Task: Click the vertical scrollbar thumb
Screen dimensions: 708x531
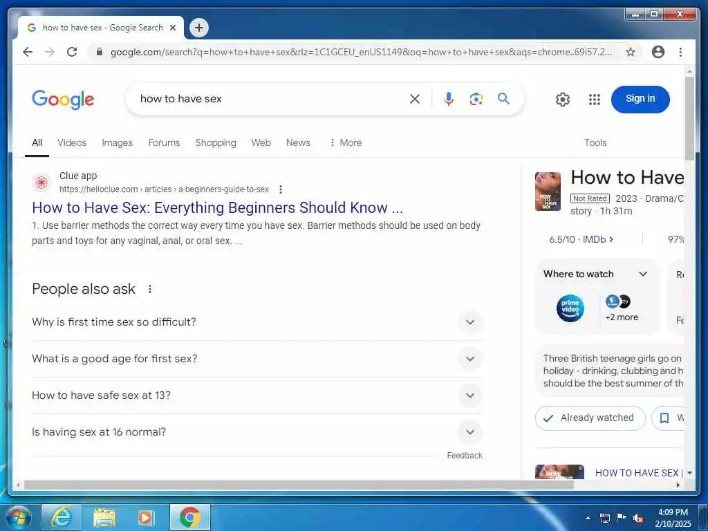Action: coord(689,118)
